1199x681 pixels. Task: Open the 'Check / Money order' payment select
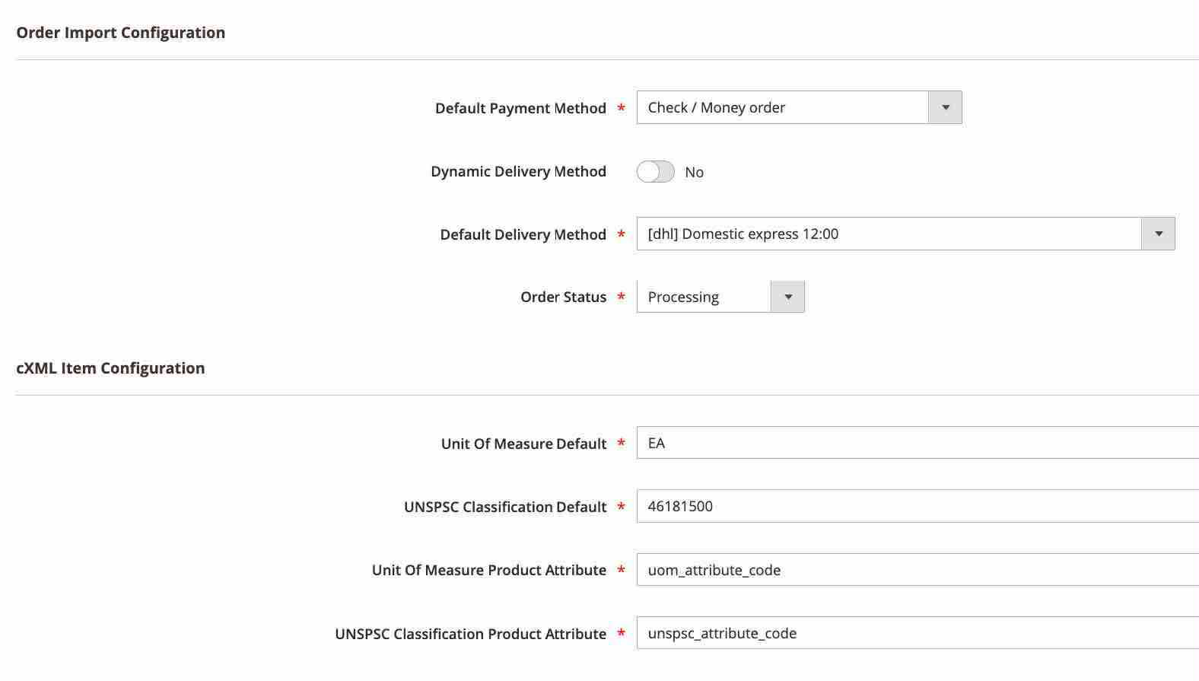(x=782, y=107)
